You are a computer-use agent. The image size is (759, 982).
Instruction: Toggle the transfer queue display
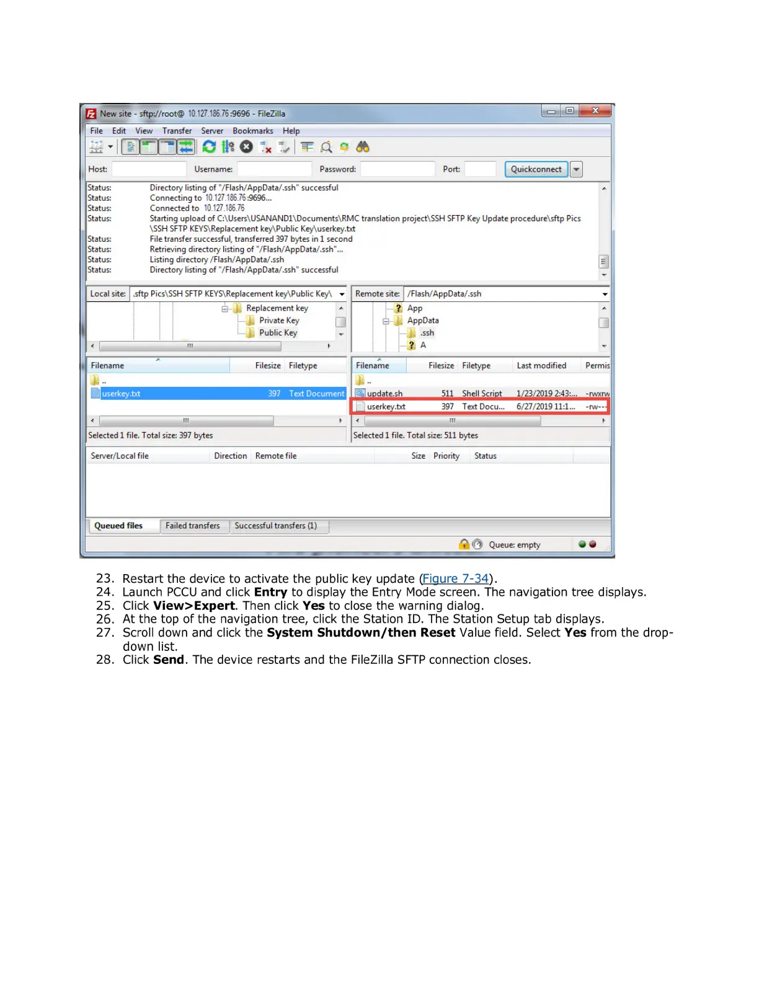pos(186,147)
